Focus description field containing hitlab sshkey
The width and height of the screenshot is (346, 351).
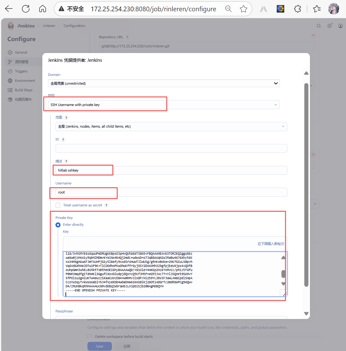pyautogui.click(x=171, y=170)
